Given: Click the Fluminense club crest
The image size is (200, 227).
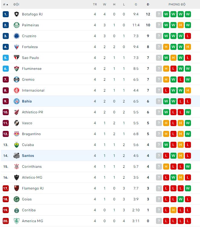Looking at the screenshot, I should coord(17,69).
